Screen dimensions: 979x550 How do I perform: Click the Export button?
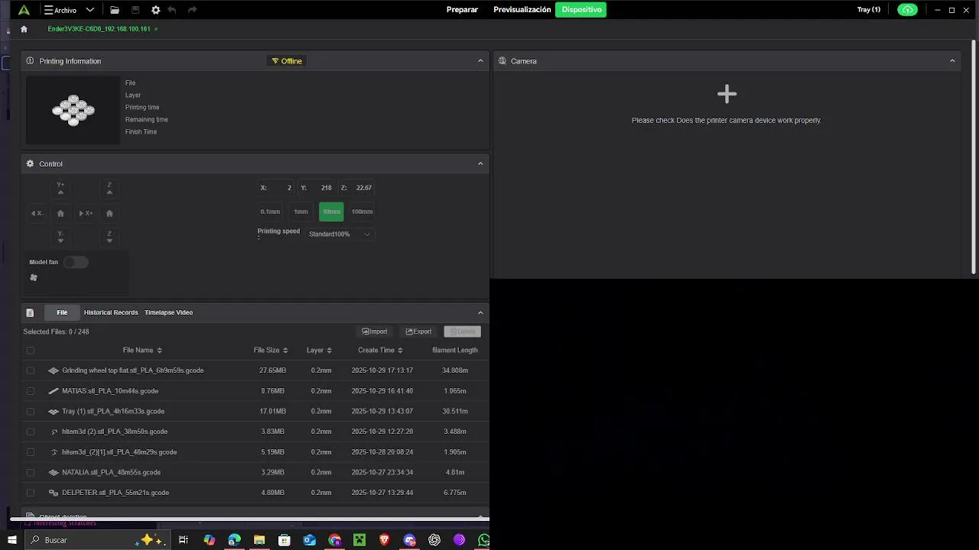(418, 332)
